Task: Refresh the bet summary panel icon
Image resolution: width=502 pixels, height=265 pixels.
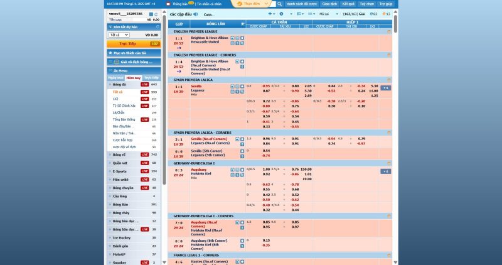Action: tap(158, 27)
